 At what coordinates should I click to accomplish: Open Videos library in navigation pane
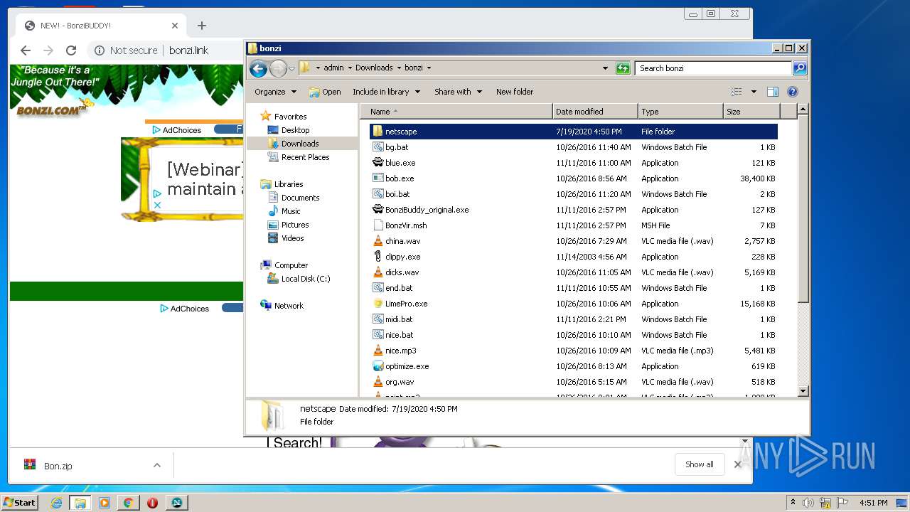click(292, 238)
